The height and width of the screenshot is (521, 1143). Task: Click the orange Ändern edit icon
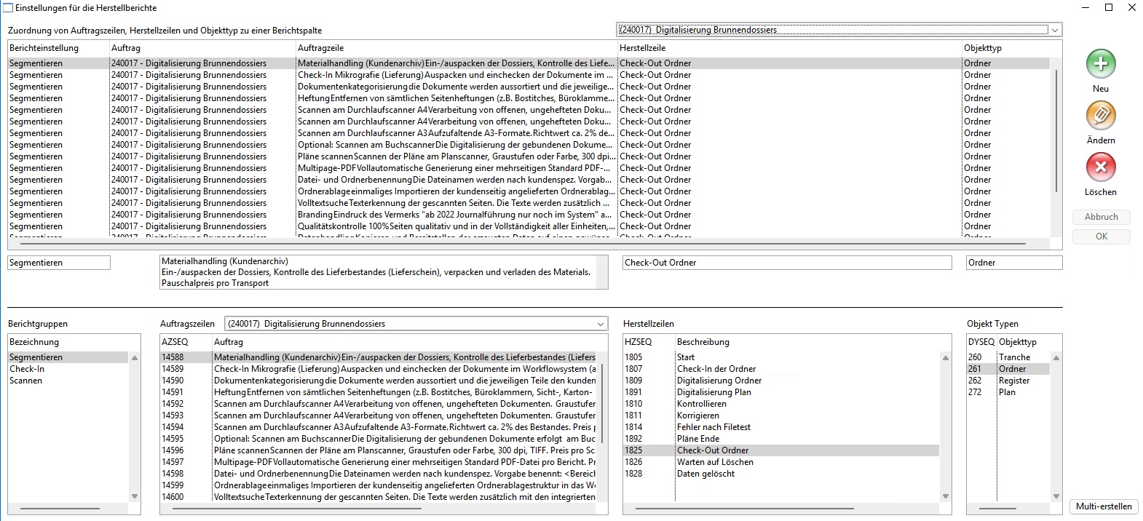point(1100,116)
